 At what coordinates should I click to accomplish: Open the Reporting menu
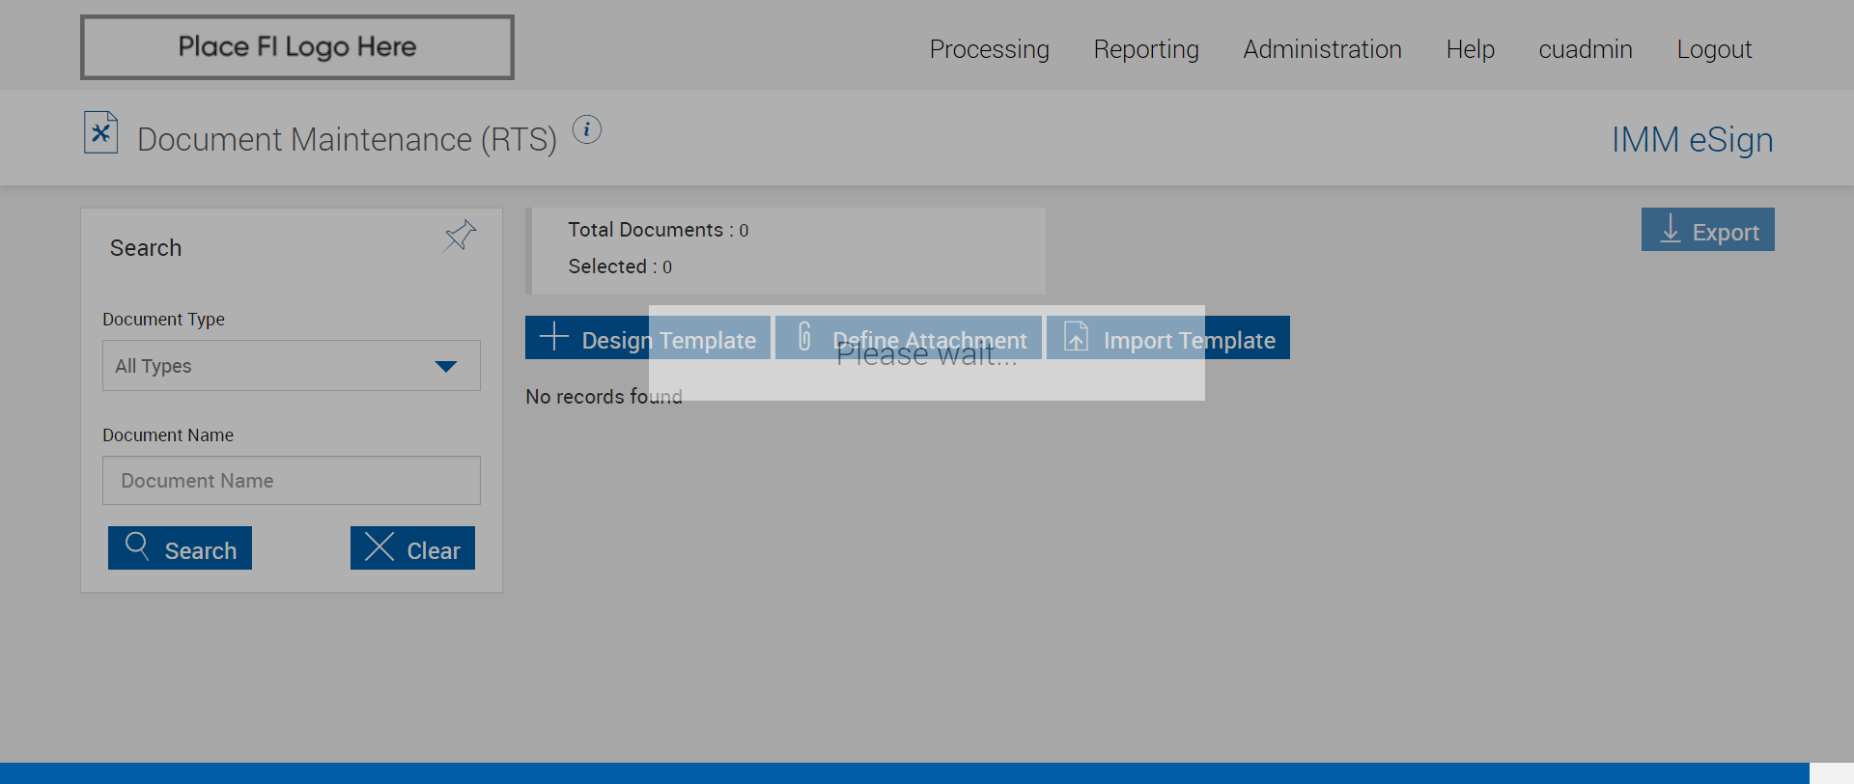tap(1146, 49)
